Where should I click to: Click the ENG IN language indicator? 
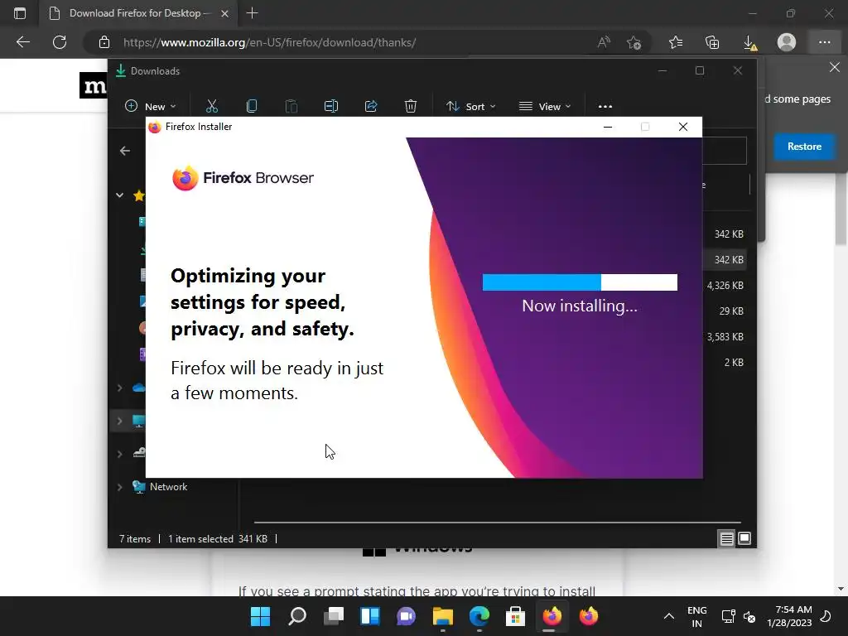click(696, 616)
